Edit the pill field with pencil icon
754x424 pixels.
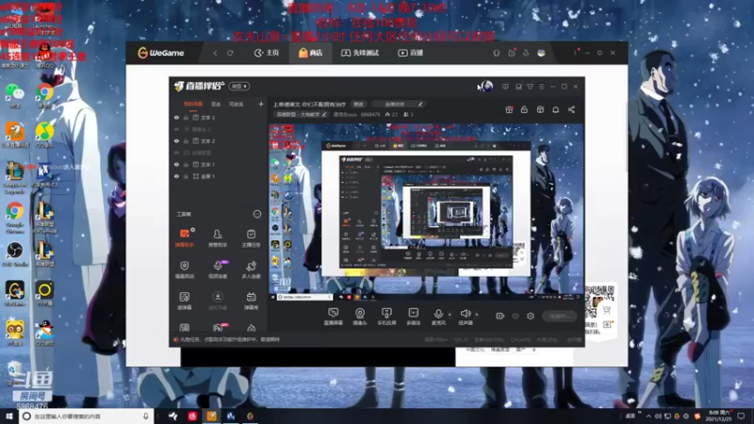[399, 104]
